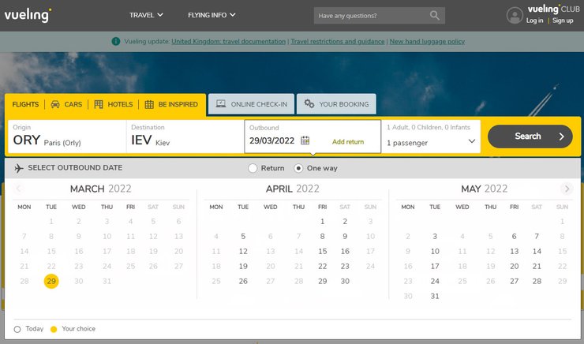Click the Add return link
The image size is (584, 344).
click(348, 142)
